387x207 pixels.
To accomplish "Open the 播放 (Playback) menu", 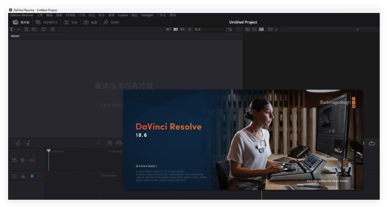I will (112, 15).
